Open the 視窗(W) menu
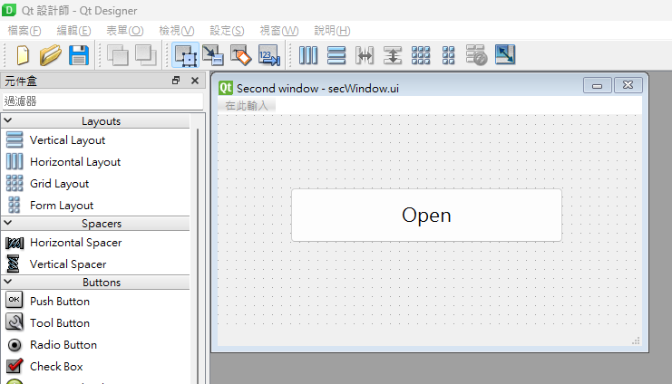Screen dimensions: 672x384 coord(279,31)
